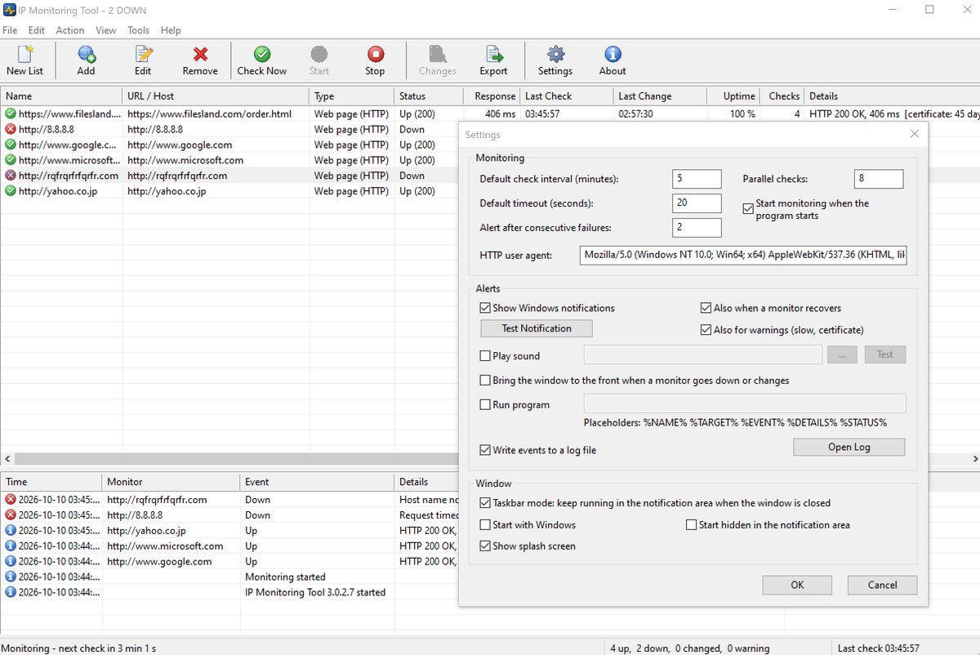The width and height of the screenshot is (980, 655).
Task: Click the Check Now toolbar icon
Action: (x=261, y=55)
